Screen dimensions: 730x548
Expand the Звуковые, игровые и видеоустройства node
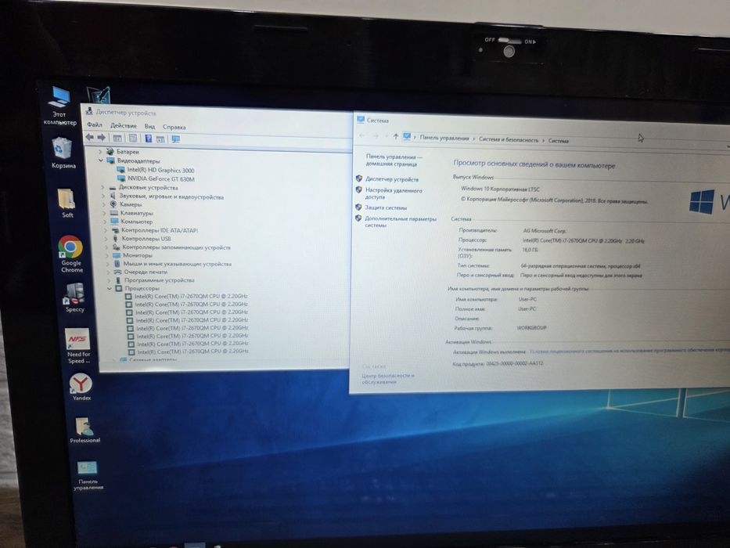click(103, 196)
